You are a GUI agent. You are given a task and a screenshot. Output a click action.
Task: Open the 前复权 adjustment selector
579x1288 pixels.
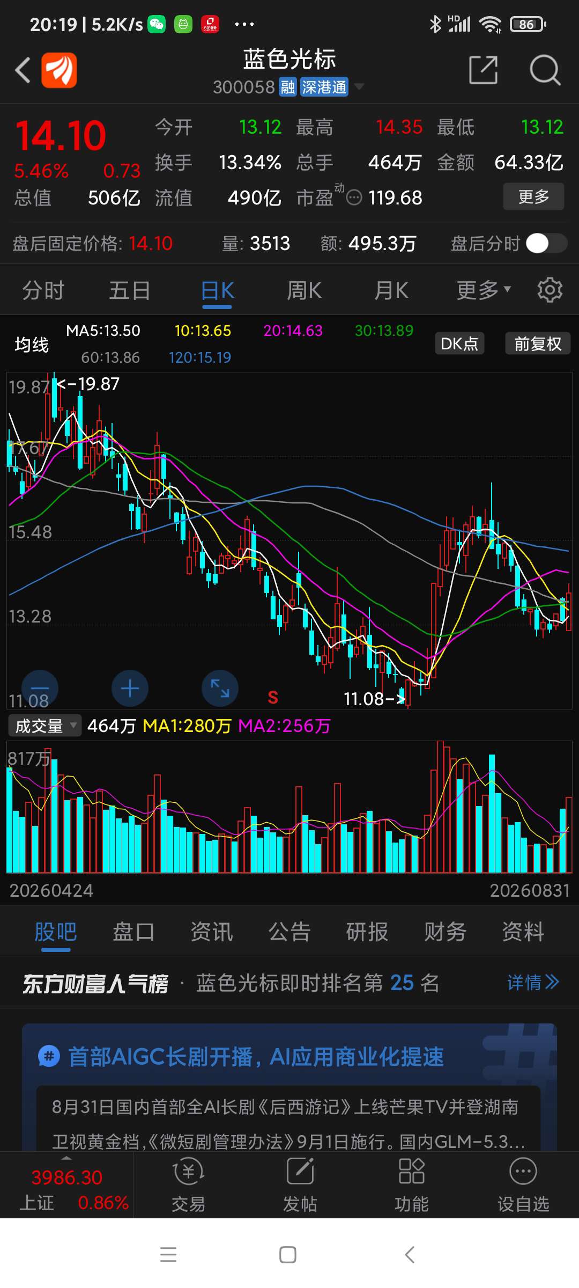pyautogui.click(x=538, y=343)
